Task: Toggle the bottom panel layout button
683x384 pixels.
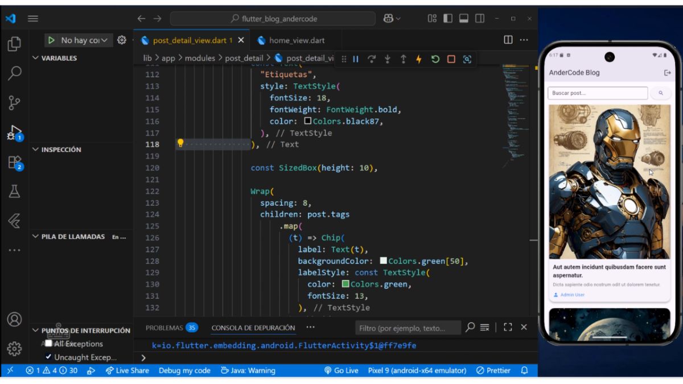Action: pyautogui.click(x=464, y=19)
